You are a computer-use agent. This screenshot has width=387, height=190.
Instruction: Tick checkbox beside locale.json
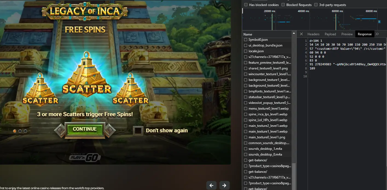click(245, 51)
